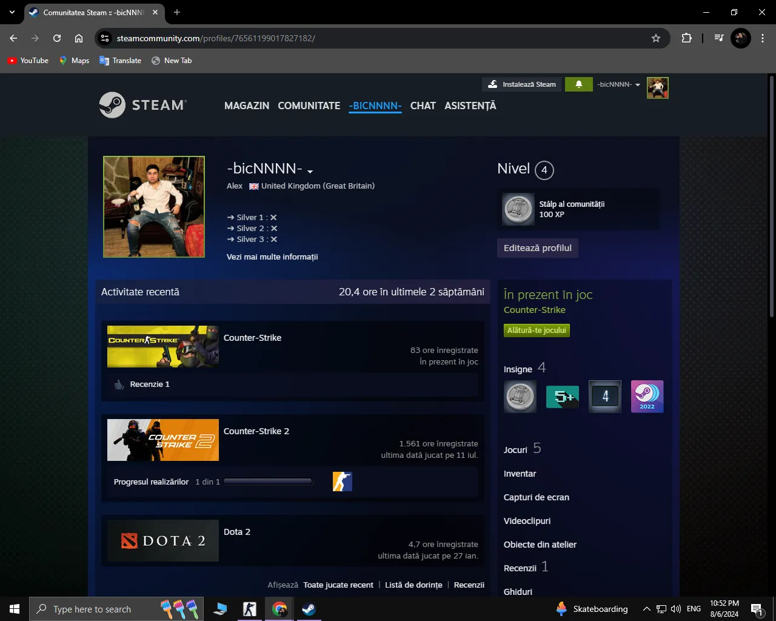Open the browser extensions puzzle icon

pos(686,38)
